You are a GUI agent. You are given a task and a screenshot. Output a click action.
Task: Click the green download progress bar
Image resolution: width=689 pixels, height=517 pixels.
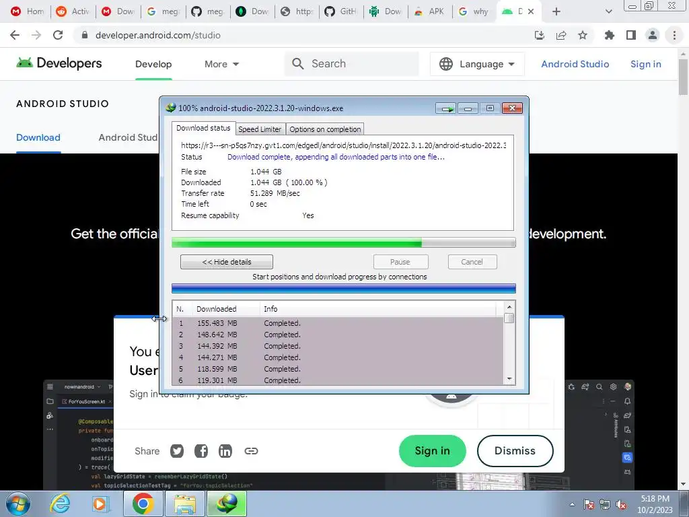[344, 242]
